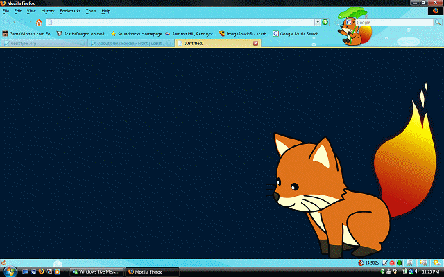Click the fourth quick launch picture icon
Image resolution: width=444 pixels, height=277 pixels.
click(49, 271)
